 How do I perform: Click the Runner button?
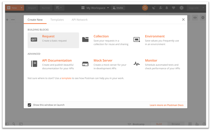[46, 8]
